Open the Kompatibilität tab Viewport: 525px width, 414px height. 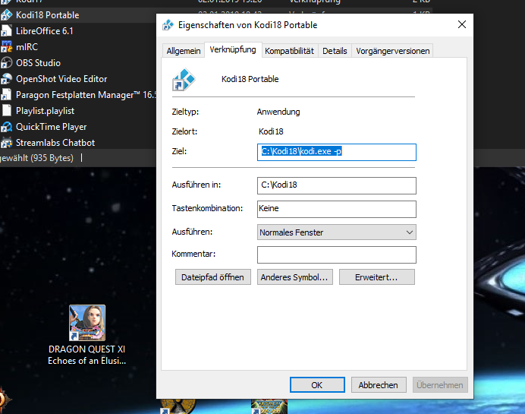click(289, 51)
